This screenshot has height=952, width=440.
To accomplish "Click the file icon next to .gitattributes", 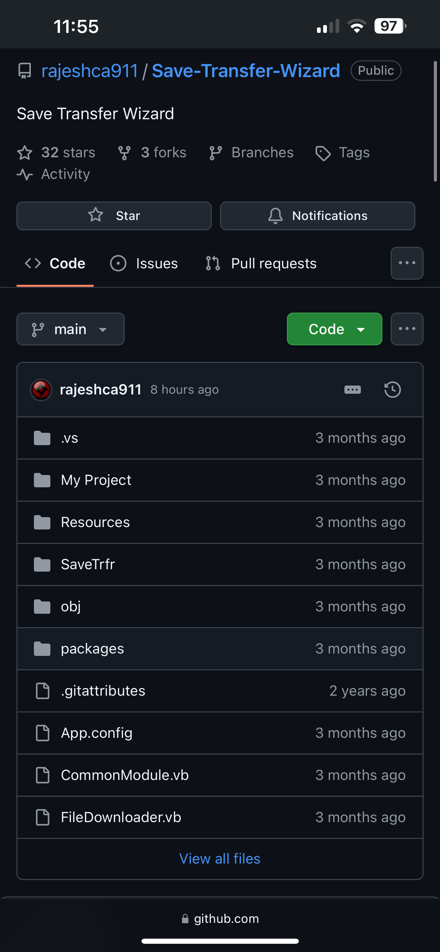I will click(42, 691).
